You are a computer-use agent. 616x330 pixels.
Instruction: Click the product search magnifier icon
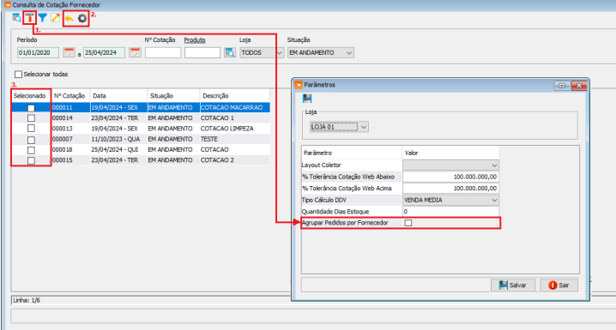(230, 52)
